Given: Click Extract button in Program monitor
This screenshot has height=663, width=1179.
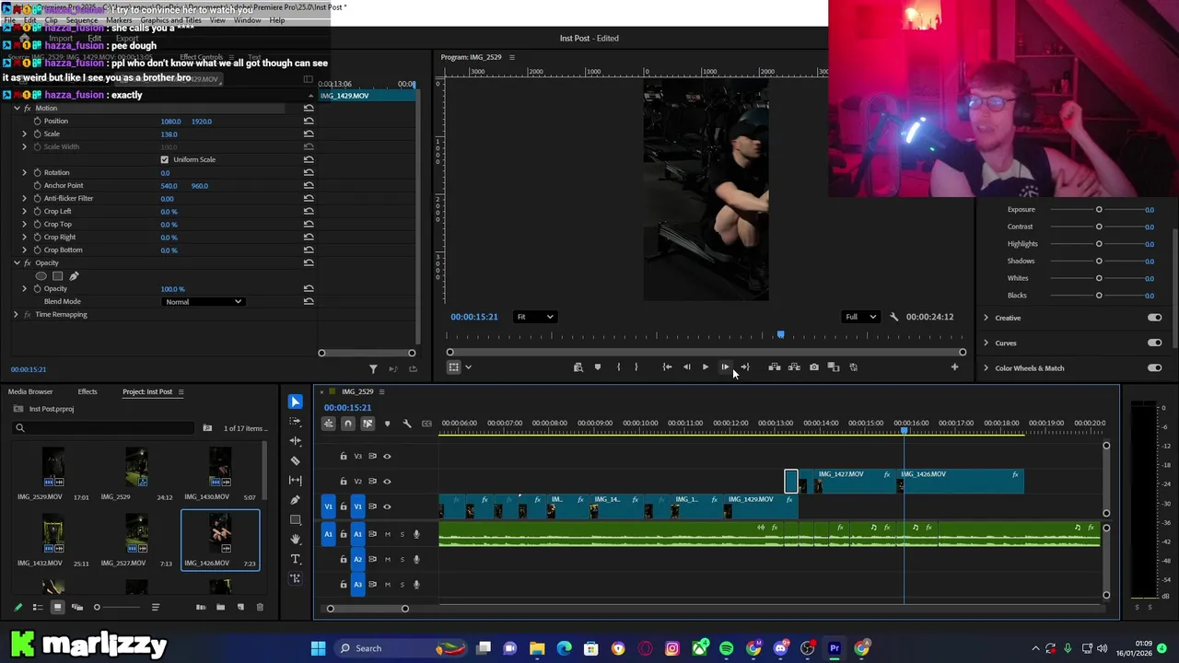Looking at the screenshot, I should point(794,367).
